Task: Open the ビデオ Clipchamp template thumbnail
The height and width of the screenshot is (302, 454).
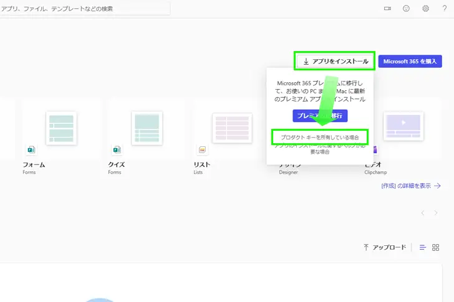Action: pos(403,126)
